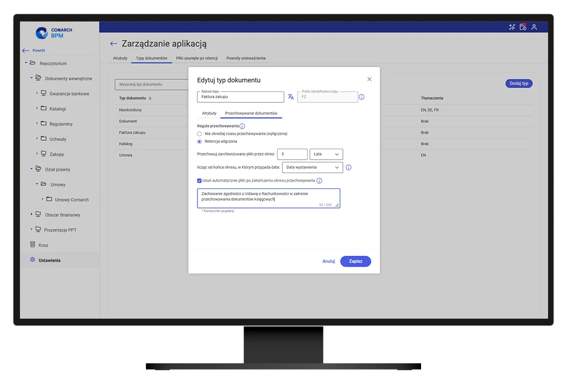Collapse the Dział prawny node
The image size is (567, 378).
31,169
